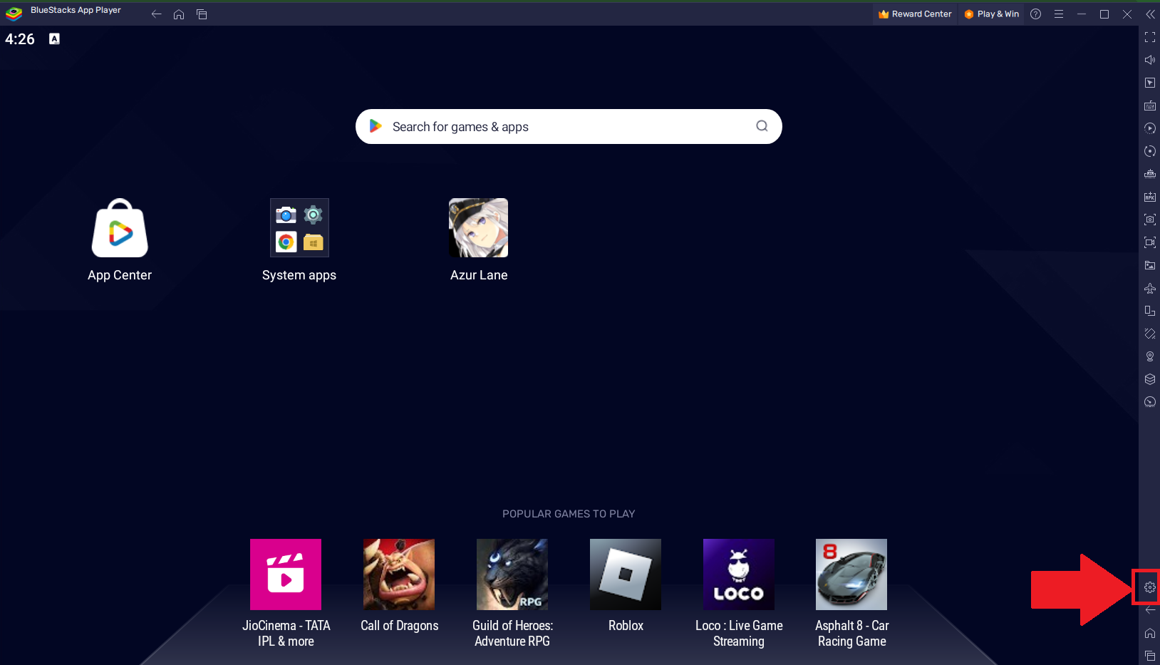
Task: Open the eco mode gauge icon
Action: 1150,402
